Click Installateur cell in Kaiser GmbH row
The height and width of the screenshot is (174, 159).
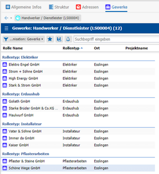(x=71, y=145)
